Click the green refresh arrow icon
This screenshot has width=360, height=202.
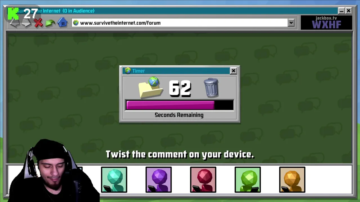coord(50,23)
